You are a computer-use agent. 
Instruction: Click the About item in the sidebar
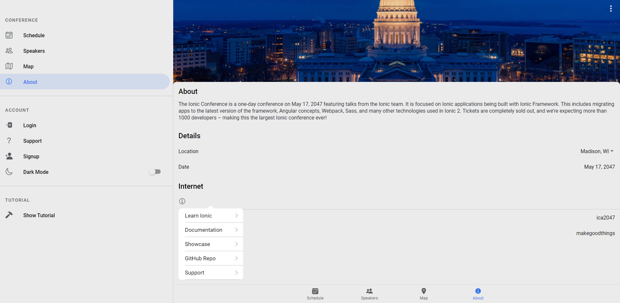(30, 82)
